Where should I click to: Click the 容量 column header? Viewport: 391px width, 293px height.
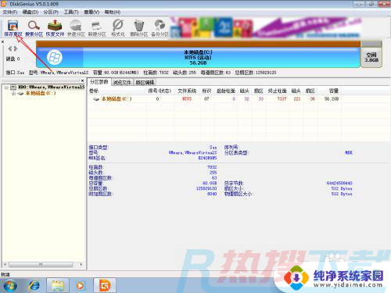(334, 91)
